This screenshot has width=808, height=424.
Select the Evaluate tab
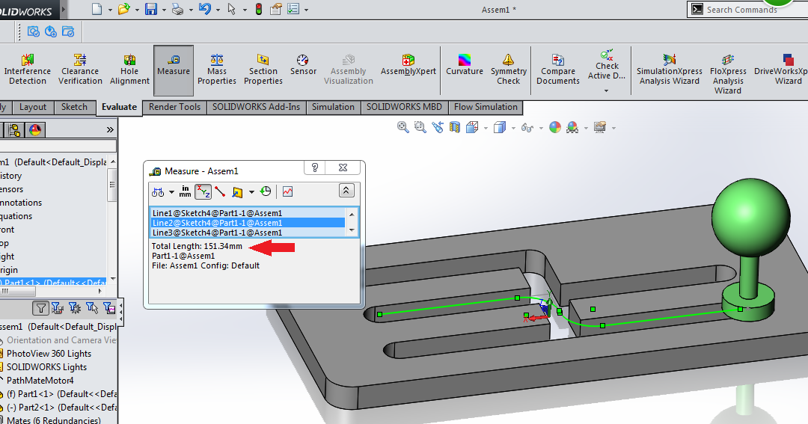[x=119, y=107]
